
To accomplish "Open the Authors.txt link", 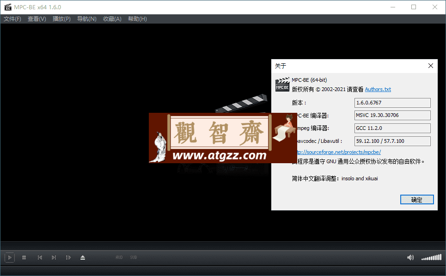I will click(x=378, y=89).
